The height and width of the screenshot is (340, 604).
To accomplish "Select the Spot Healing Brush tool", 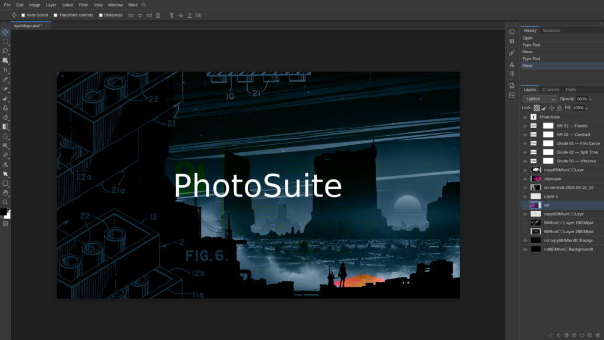I will click(x=5, y=89).
